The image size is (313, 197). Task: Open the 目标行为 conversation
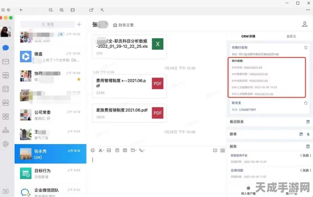click(x=50, y=173)
